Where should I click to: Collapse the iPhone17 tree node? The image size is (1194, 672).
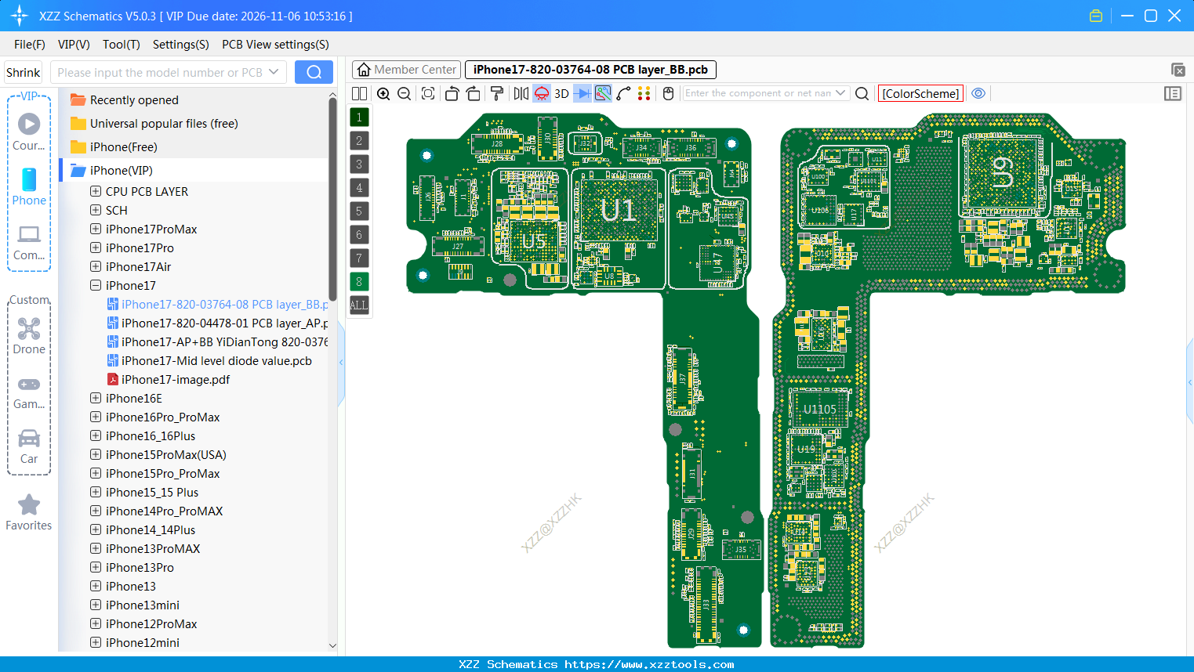tap(94, 285)
